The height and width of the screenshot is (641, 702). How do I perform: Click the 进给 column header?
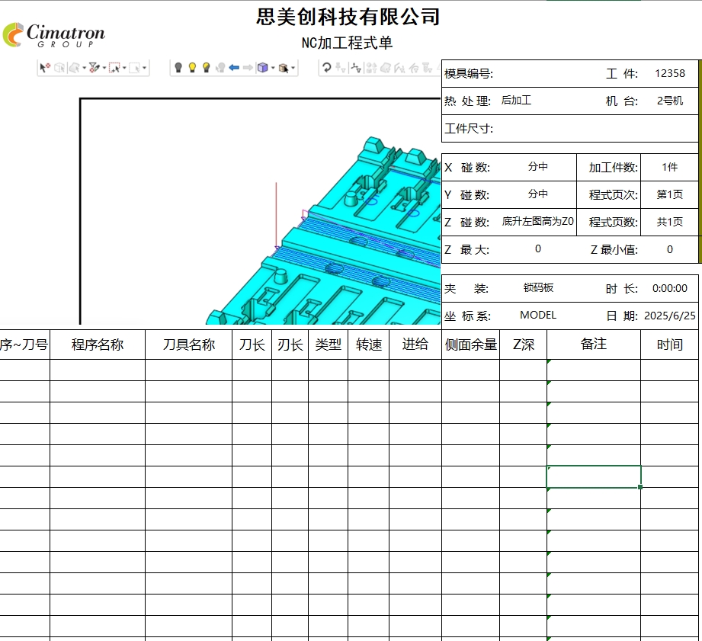point(415,345)
